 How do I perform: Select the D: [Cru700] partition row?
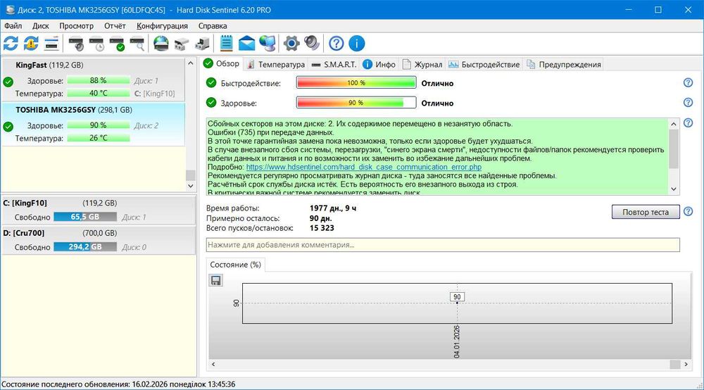click(99, 240)
